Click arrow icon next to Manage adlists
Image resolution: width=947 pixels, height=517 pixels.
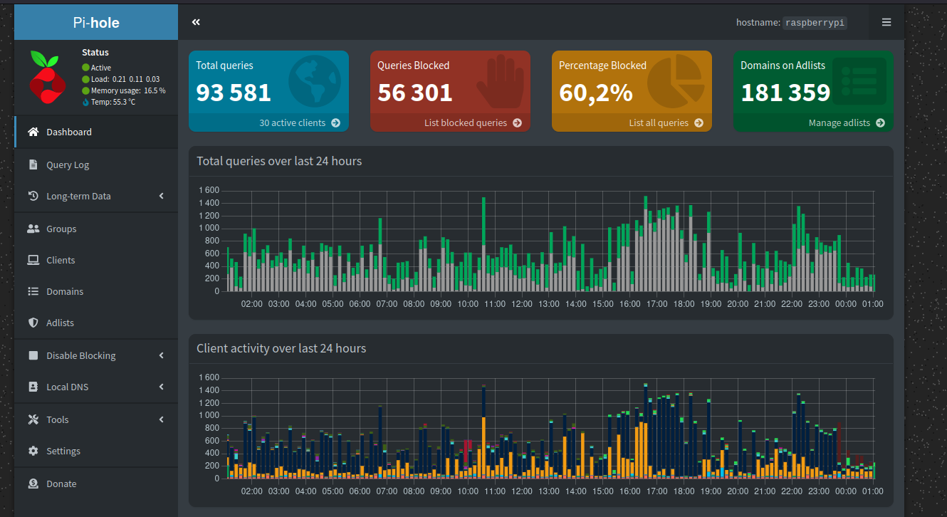pos(880,122)
